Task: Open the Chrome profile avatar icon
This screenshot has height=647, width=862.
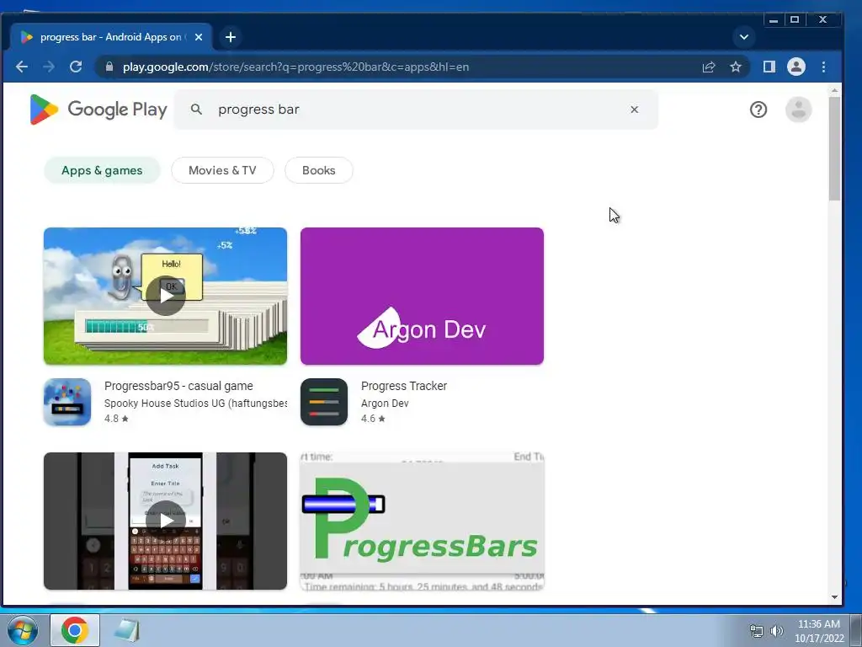Action: pyautogui.click(x=796, y=67)
